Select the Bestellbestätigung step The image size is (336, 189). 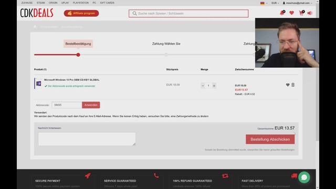tap(78, 44)
